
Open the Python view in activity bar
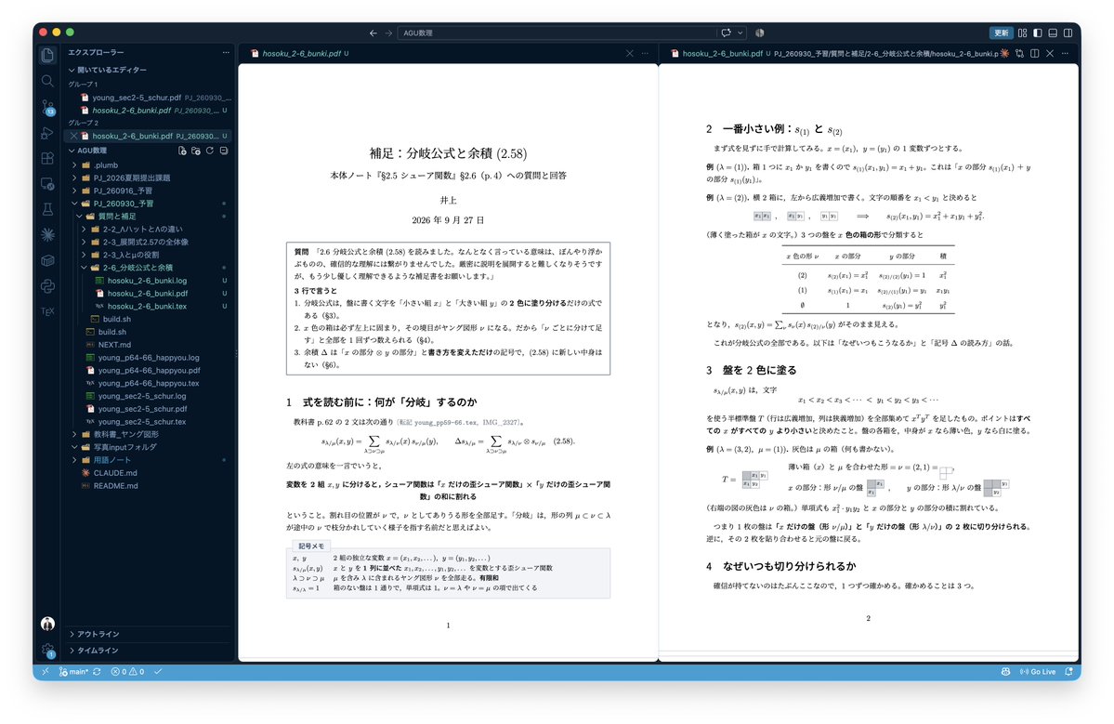[47, 285]
